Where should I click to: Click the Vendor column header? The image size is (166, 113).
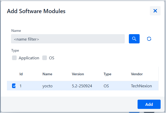(137, 74)
